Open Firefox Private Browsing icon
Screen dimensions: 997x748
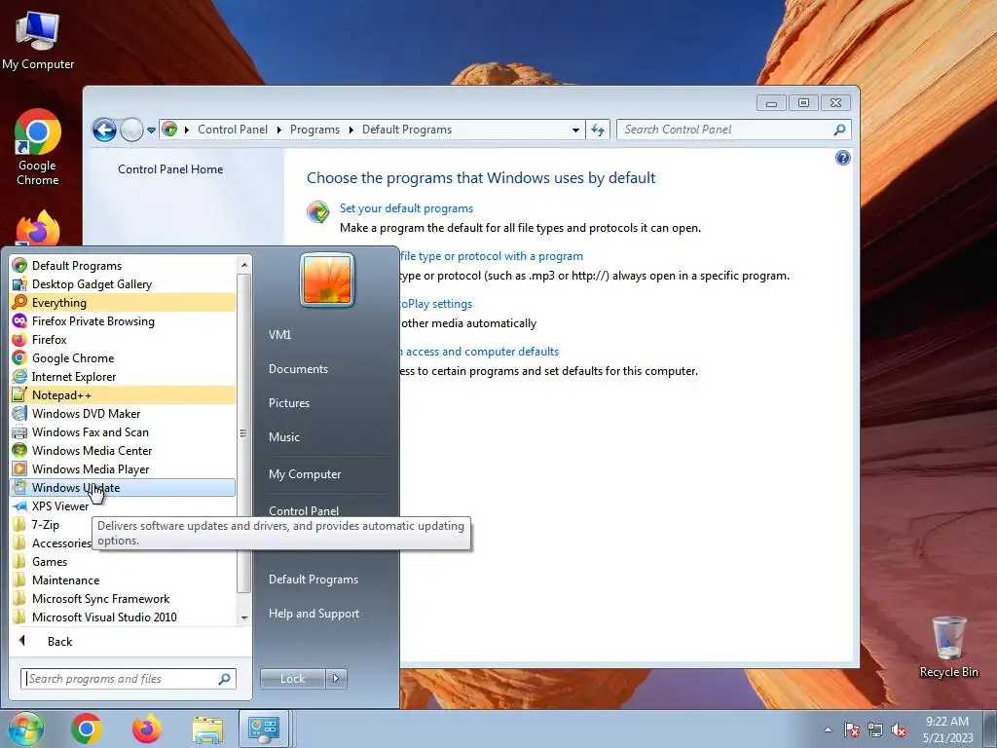19,320
